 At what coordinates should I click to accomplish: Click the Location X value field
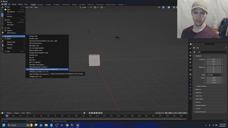[x=214, y=59]
